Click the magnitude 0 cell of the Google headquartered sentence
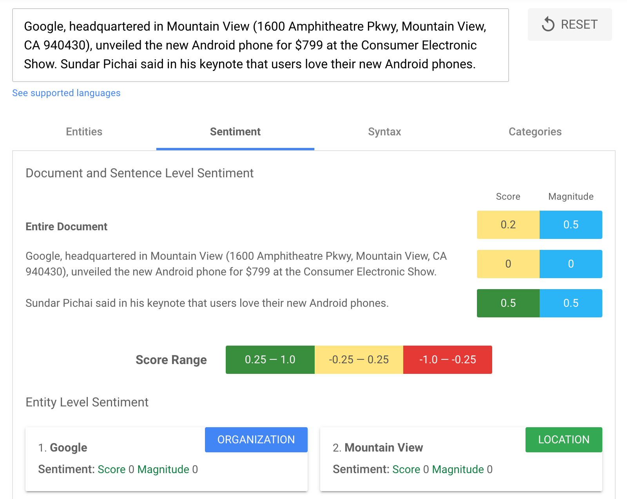Screen dimensions: 627x499 point(571,264)
